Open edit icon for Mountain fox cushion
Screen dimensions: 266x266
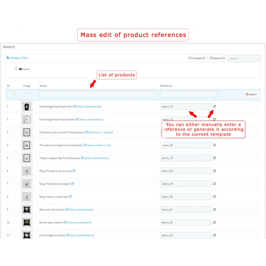point(67,210)
